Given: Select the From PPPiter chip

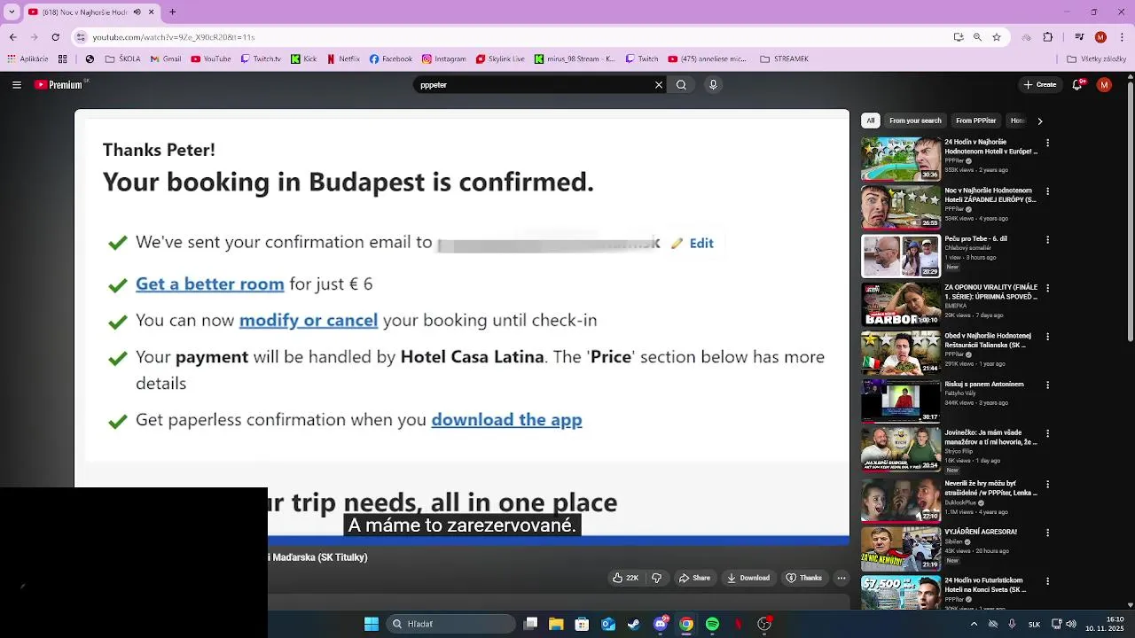Looking at the screenshot, I should point(976,121).
